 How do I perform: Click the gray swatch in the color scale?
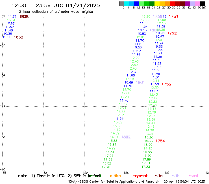122,3
